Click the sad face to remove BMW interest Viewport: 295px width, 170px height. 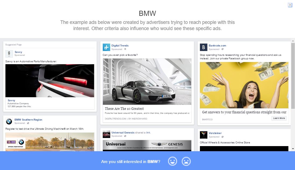(x=186, y=161)
